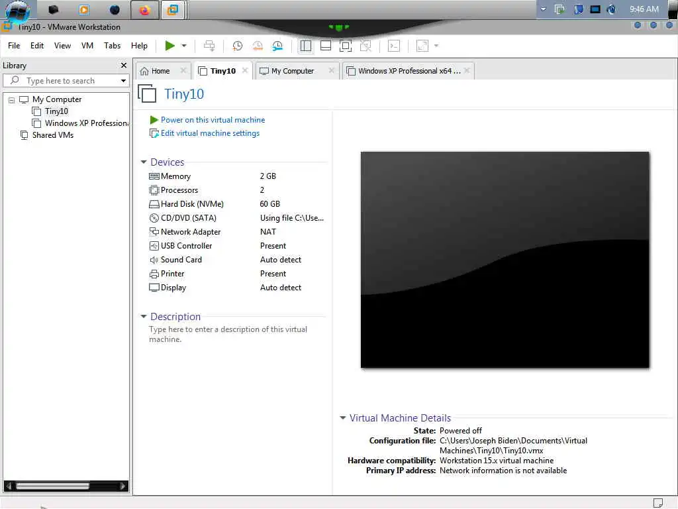Open the View menu
Viewport: 678px width, 509px height.
(x=62, y=46)
